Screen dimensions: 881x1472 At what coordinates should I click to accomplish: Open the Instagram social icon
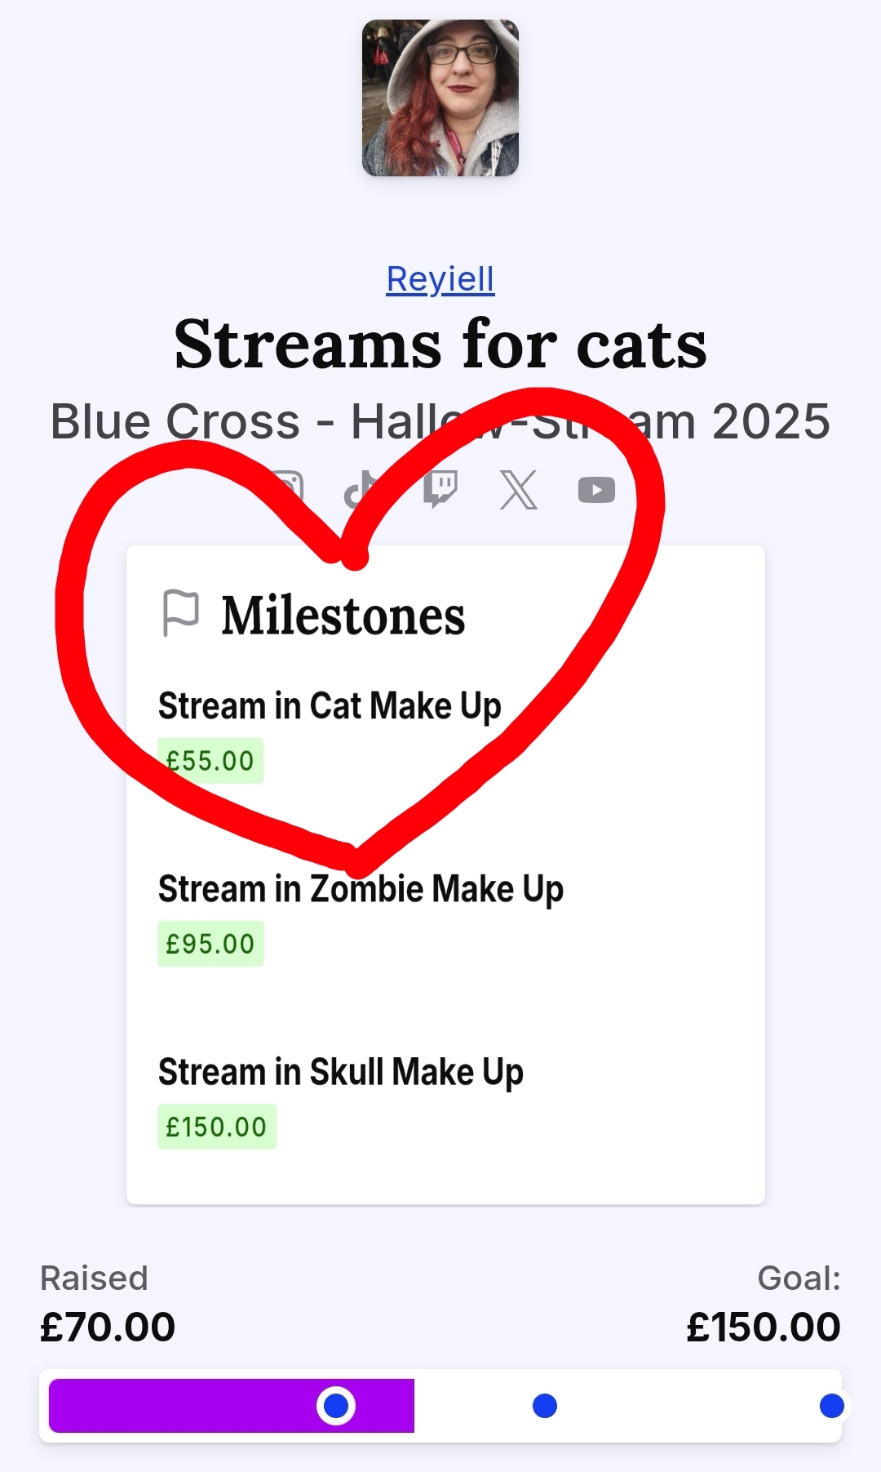286,488
